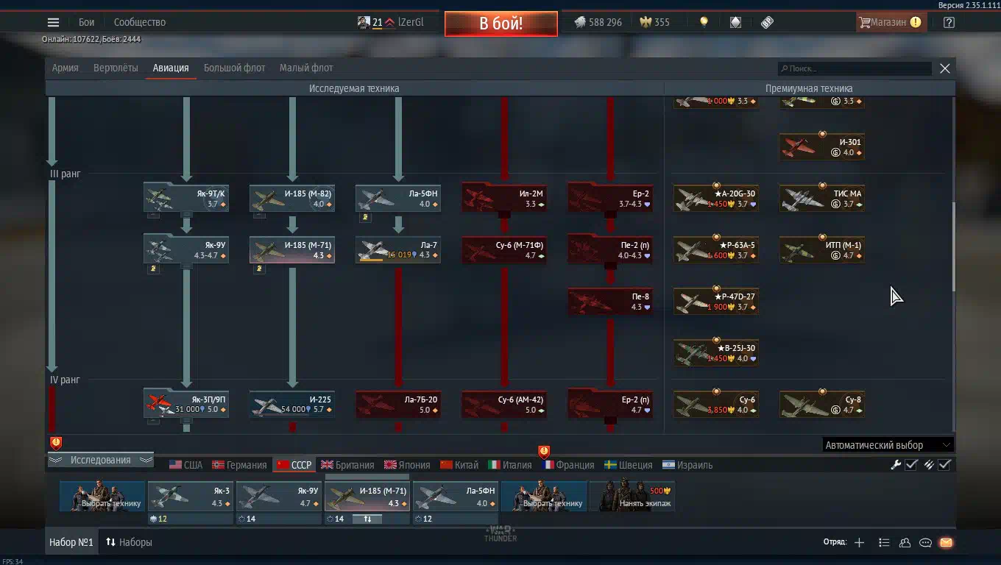
Task: Add squad member with plus icon
Action: (x=859, y=542)
